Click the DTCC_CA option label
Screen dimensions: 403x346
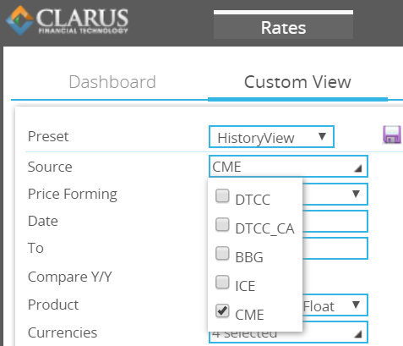point(264,228)
